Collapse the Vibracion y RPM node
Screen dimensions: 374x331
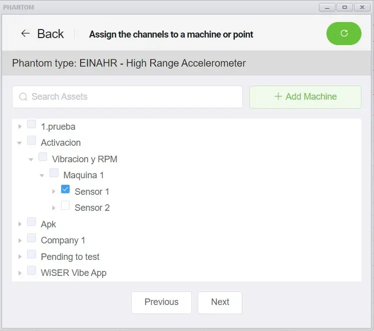31,159
